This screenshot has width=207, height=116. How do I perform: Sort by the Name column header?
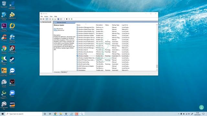[x=86, y=25]
